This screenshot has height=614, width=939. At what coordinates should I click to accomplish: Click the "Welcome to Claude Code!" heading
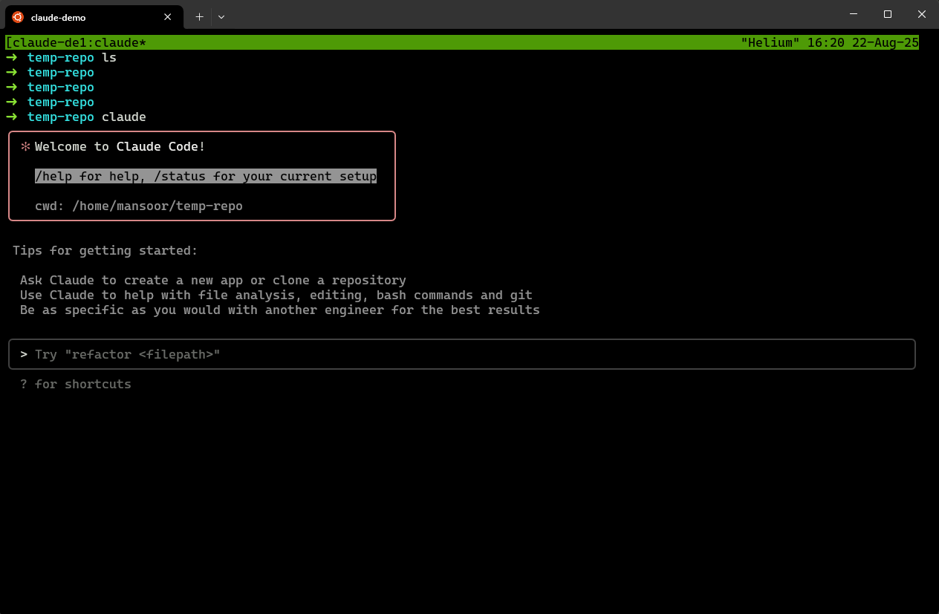[120, 147]
